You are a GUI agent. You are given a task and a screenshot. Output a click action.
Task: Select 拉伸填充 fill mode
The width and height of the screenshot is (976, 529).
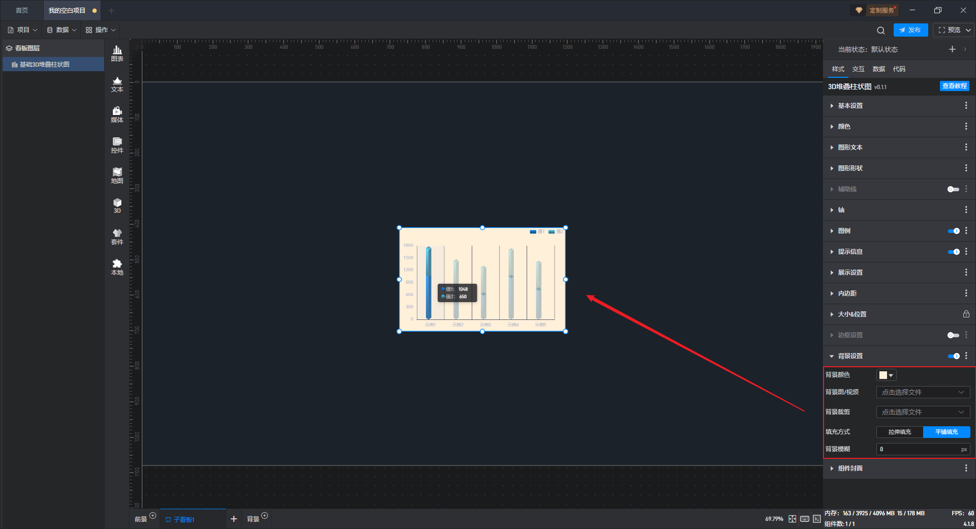point(900,432)
